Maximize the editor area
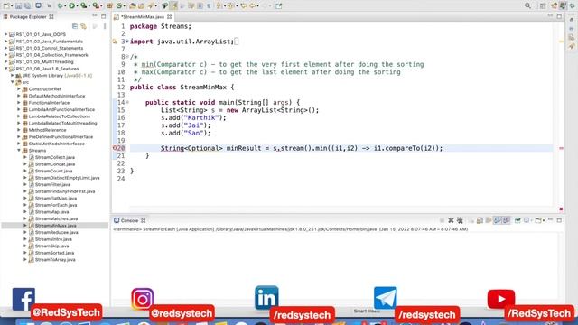The image size is (578, 325). click(559, 16)
